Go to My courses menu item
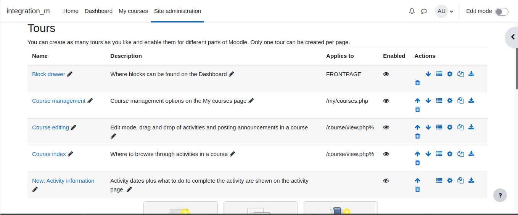This screenshot has height=215, width=518. [x=133, y=11]
